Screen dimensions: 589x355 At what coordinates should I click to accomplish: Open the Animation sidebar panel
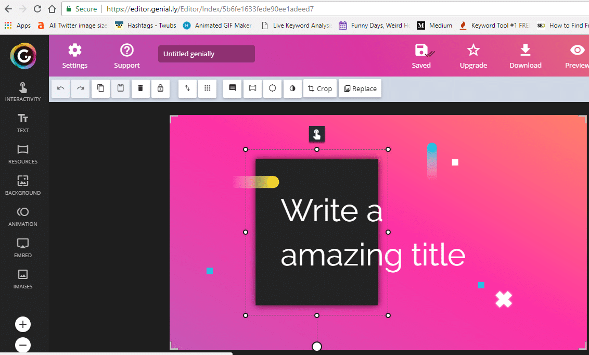point(23,217)
